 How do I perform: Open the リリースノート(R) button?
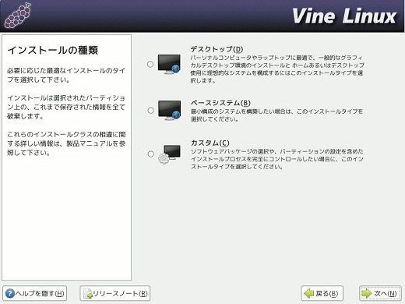pos(115,293)
